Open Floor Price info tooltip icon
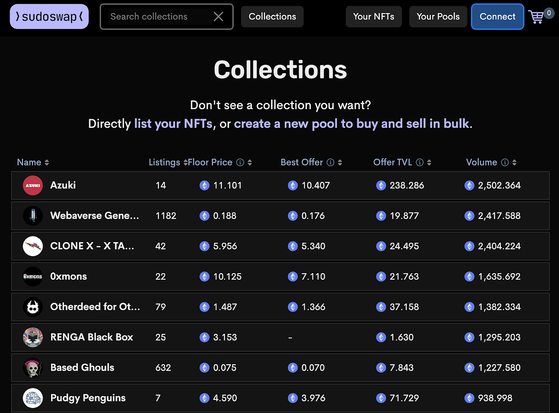This screenshot has height=413, width=559. click(240, 163)
